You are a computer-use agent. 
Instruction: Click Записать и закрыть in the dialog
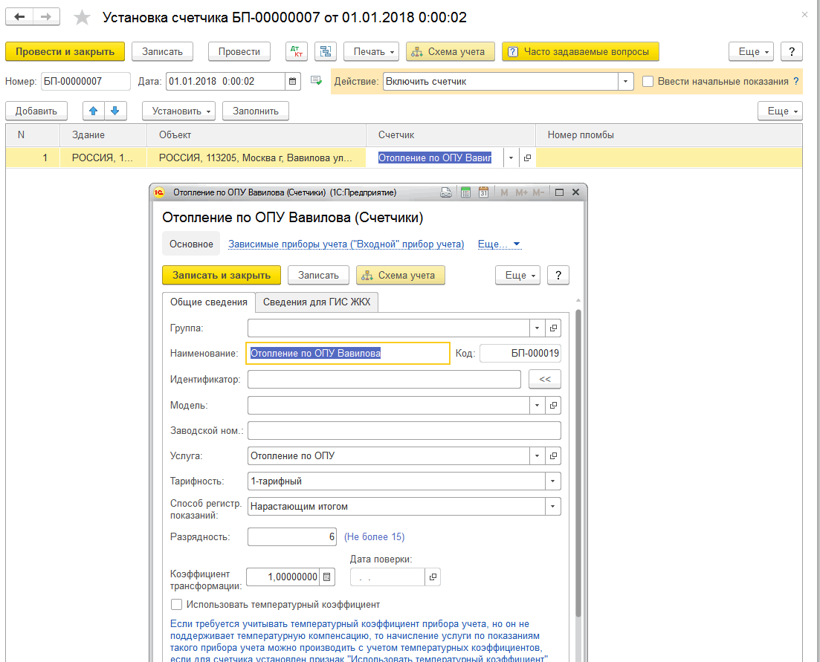click(222, 276)
